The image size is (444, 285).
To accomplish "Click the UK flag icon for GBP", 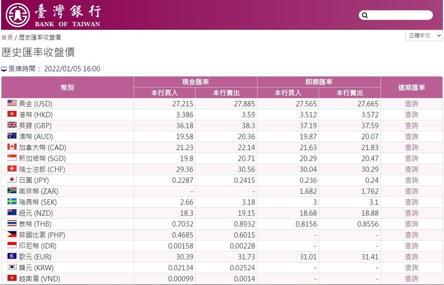I will [x=12, y=125].
